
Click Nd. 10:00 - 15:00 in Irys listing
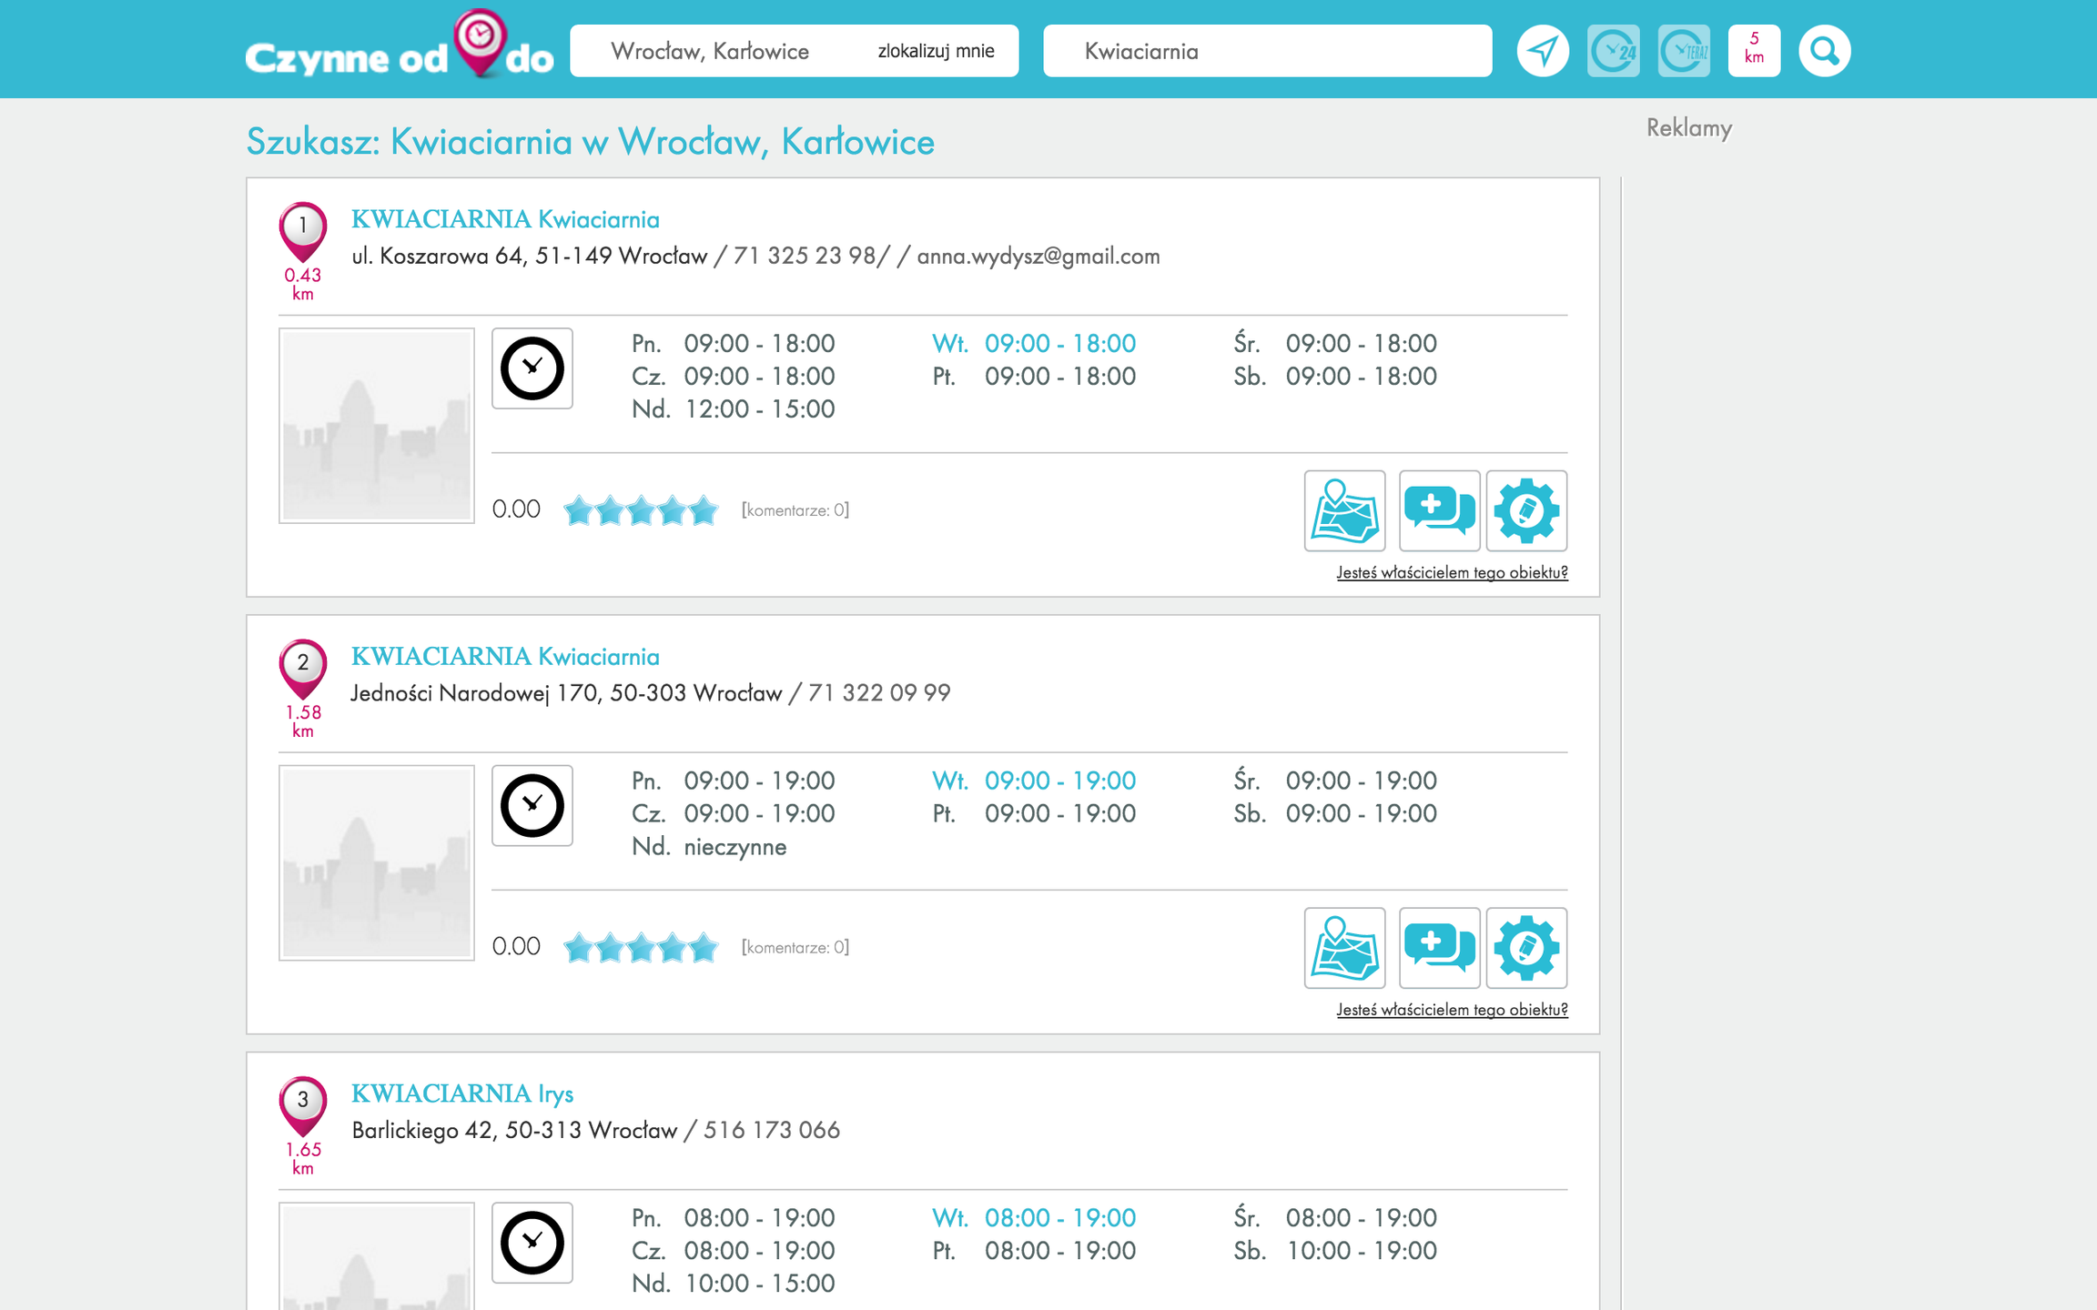coord(733,1284)
